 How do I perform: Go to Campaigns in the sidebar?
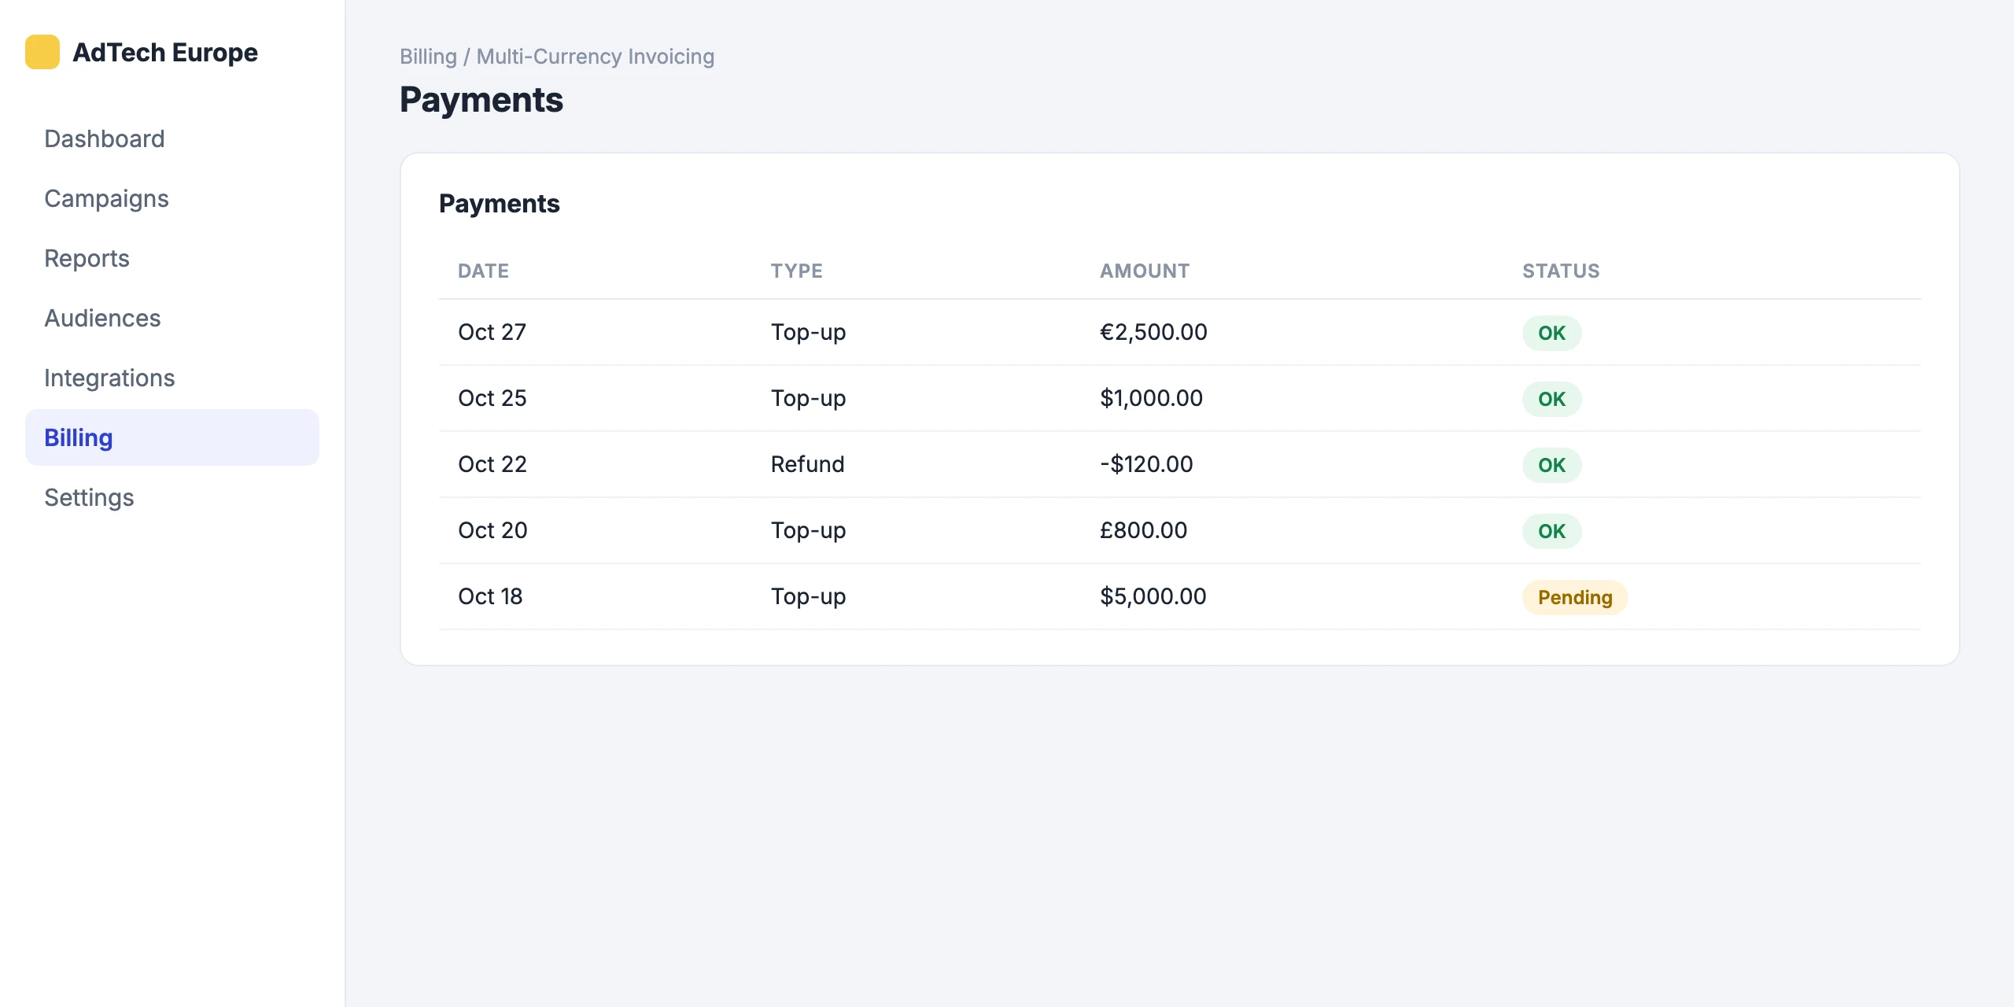(172, 198)
